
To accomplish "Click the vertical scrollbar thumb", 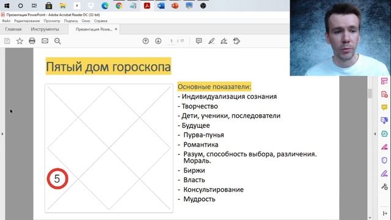I will click(x=370, y=94).
